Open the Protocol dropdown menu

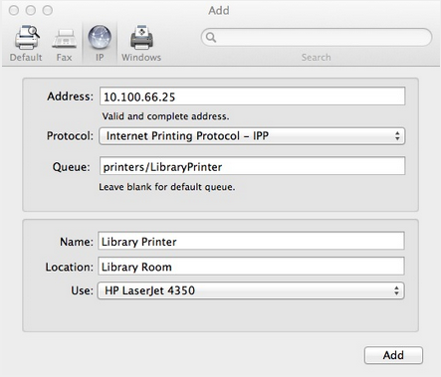[x=252, y=136]
